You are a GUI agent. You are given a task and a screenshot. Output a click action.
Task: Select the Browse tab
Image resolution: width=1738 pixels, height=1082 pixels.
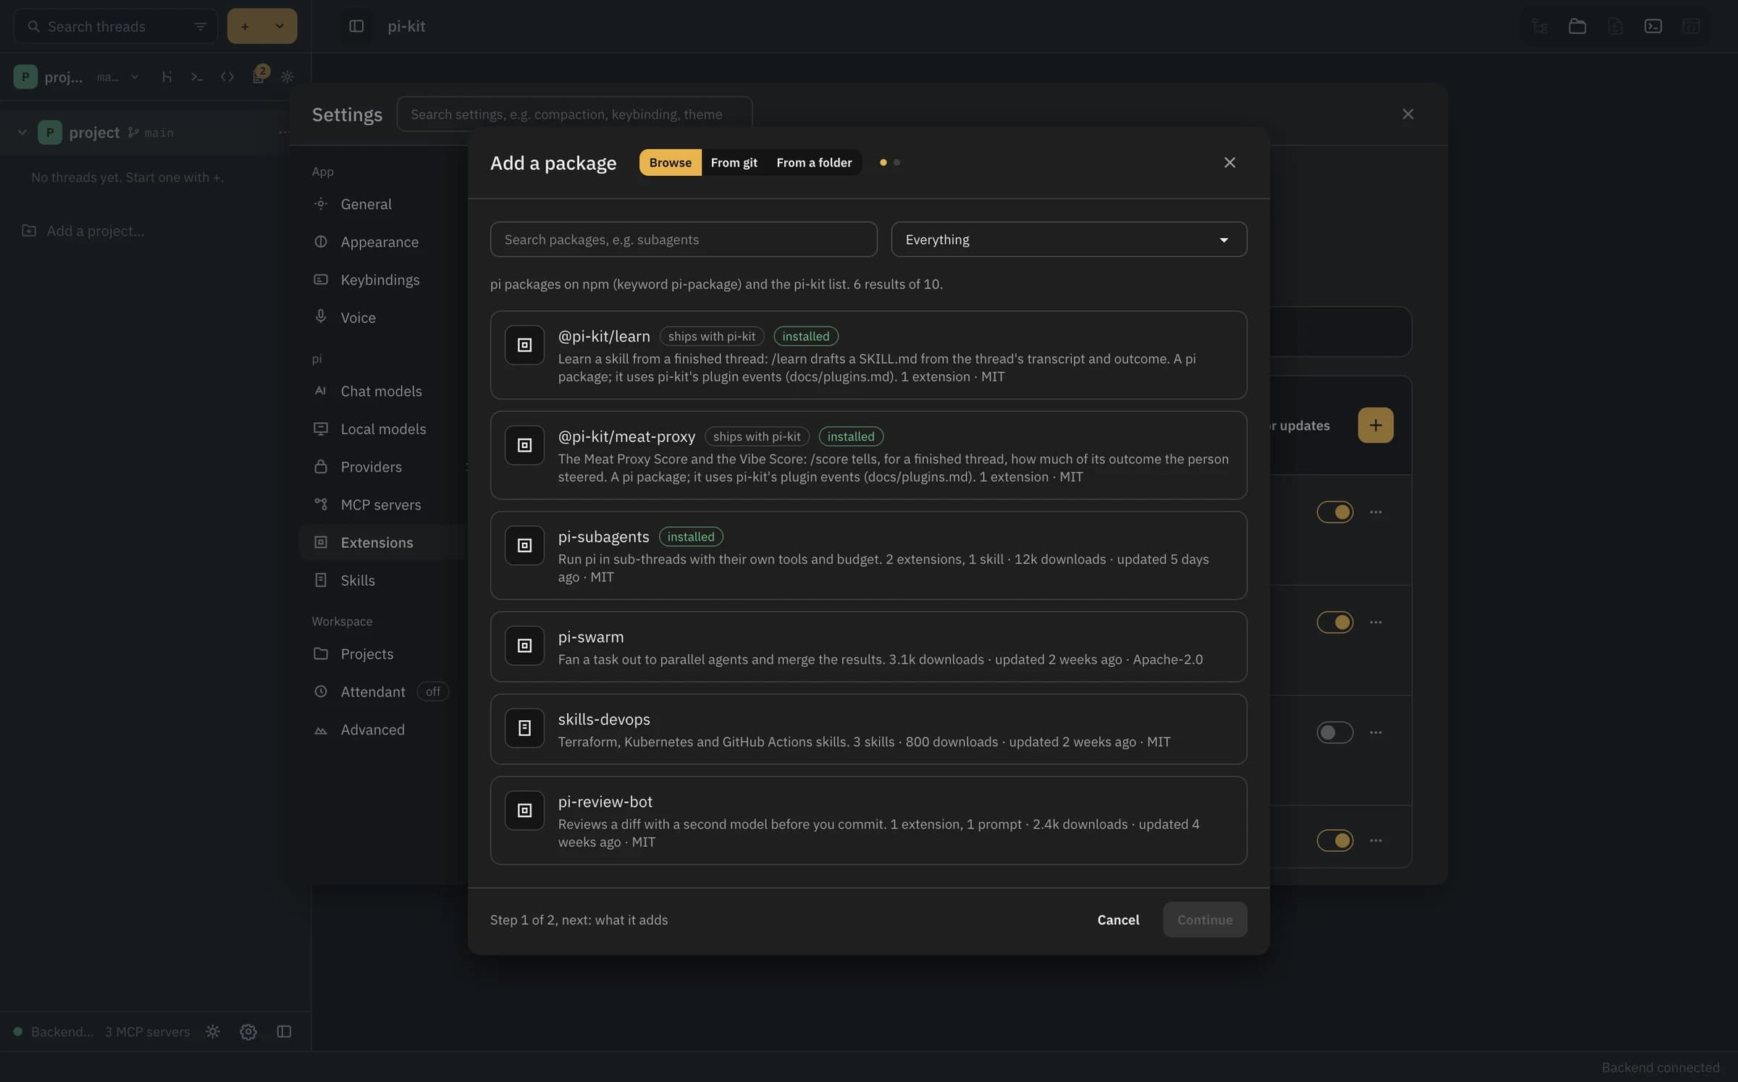point(670,163)
